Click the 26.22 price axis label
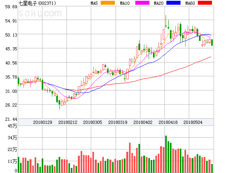 [x=11, y=105]
